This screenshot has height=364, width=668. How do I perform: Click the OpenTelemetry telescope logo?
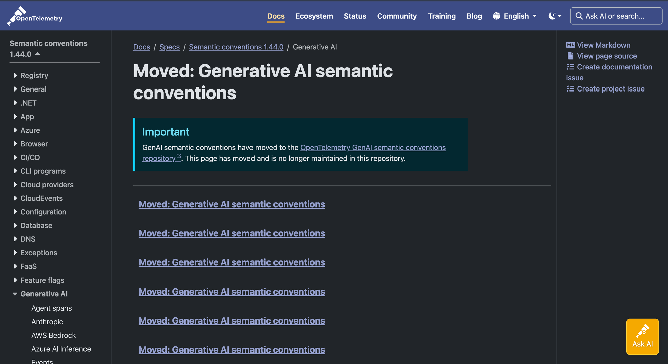(35, 16)
